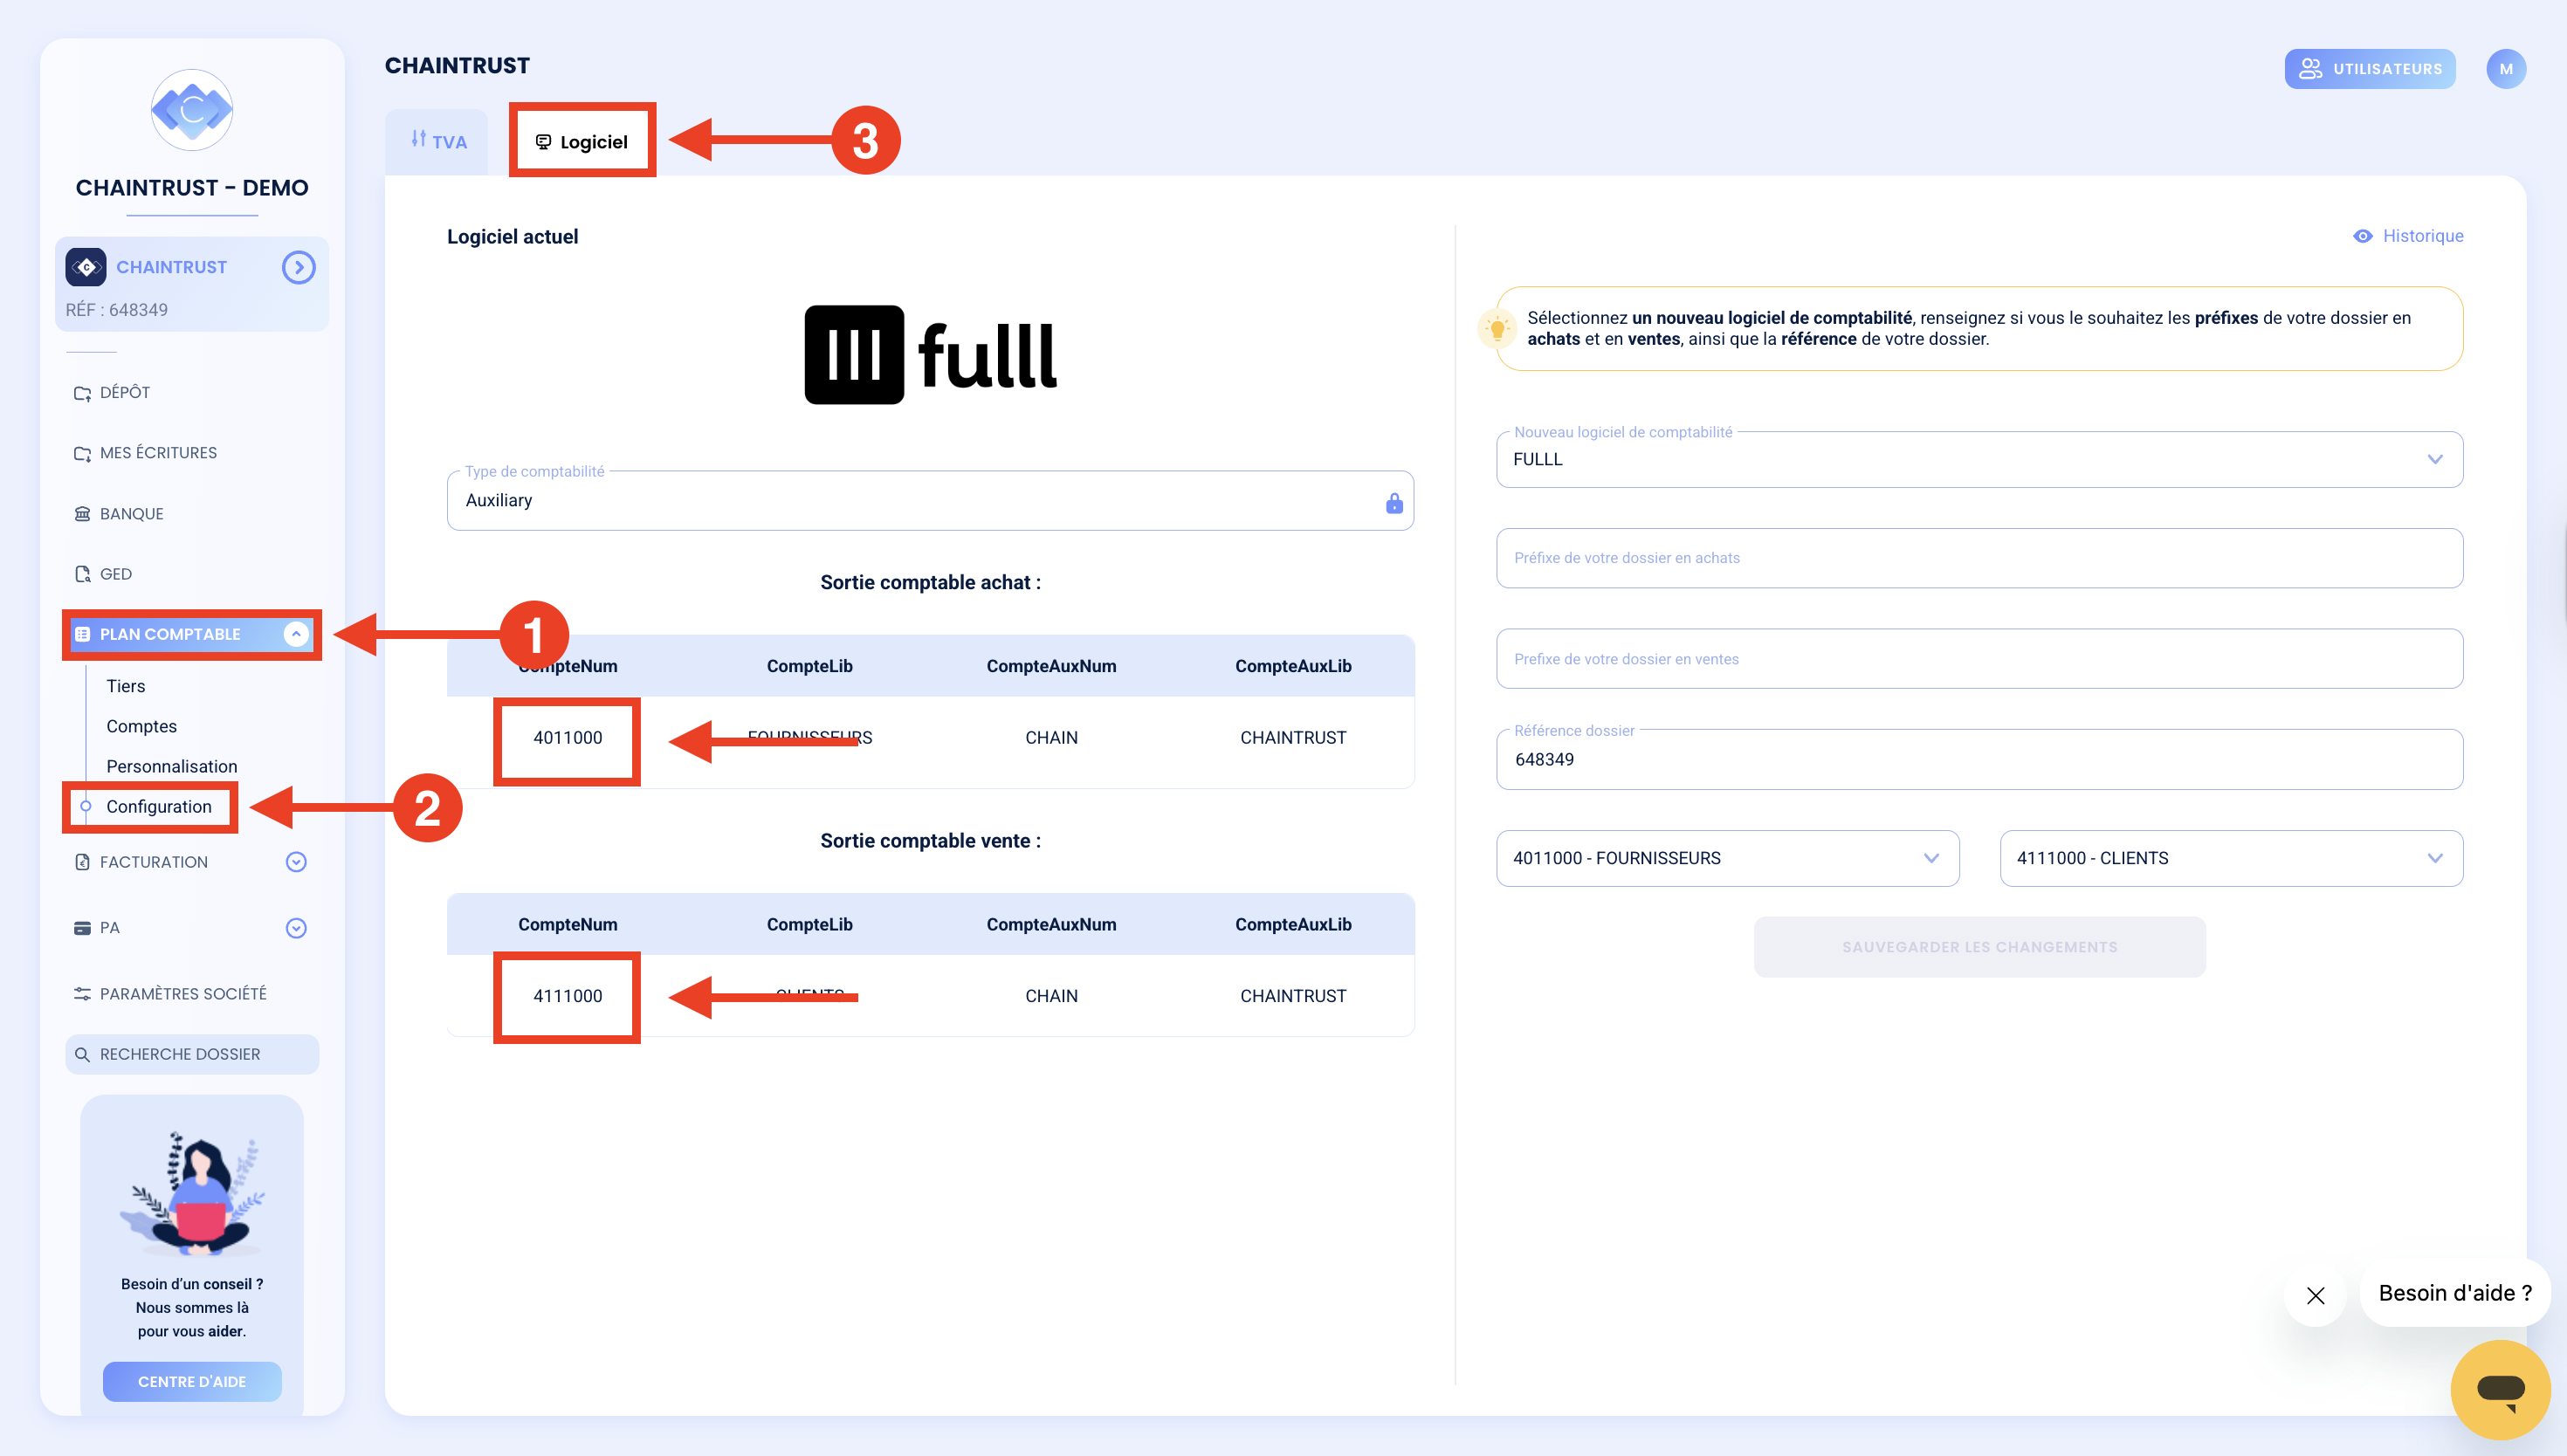Click CHAIN cell in achat table
Screen dimensions: 2567x1456
1051,737
